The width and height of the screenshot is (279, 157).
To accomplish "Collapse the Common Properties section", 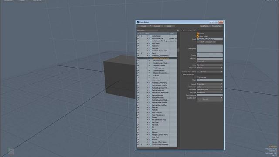I will coord(182,31).
